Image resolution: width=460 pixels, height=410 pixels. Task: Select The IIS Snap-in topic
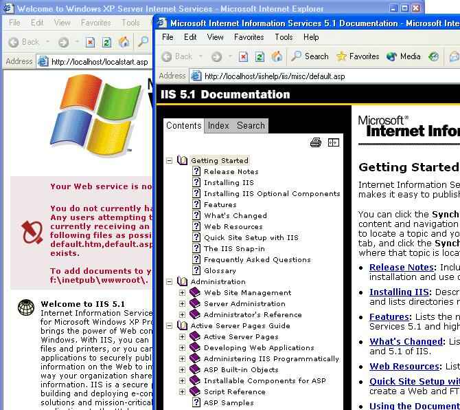click(x=234, y=248)
